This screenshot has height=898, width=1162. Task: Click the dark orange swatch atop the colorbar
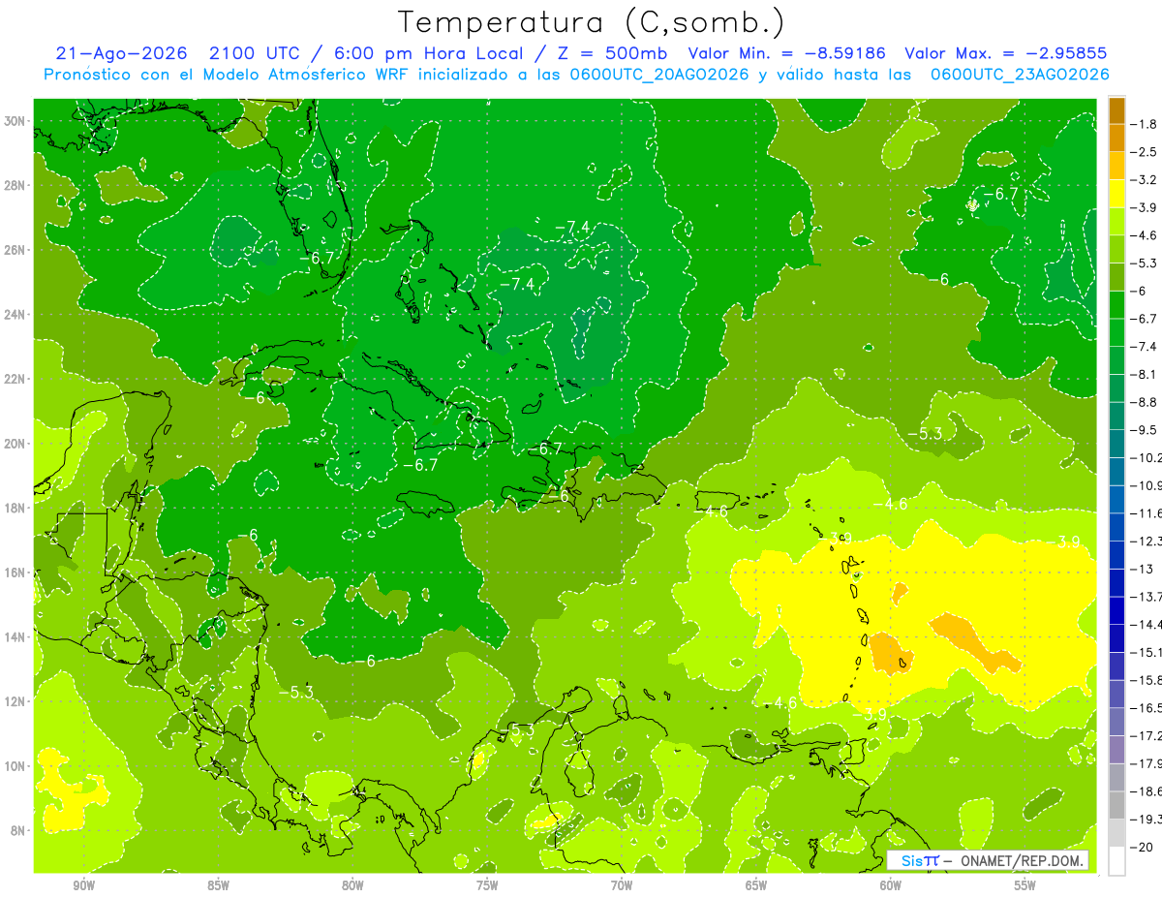(1116, 110)
